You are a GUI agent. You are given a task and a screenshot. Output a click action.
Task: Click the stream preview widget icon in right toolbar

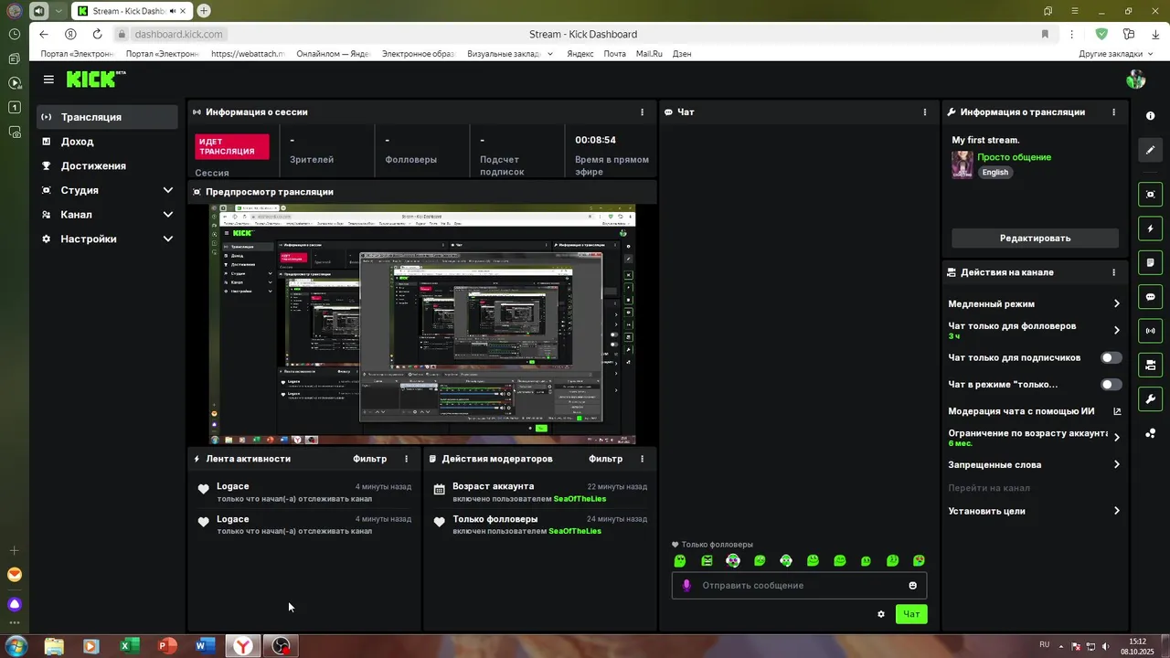pos(1151,194)
